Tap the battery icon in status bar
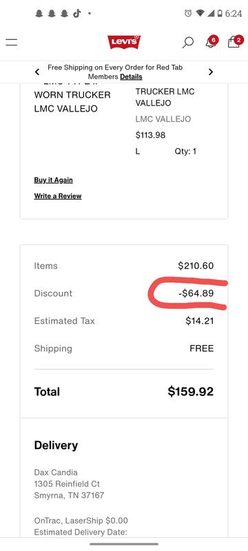248x551 pixels. [220, 13]
